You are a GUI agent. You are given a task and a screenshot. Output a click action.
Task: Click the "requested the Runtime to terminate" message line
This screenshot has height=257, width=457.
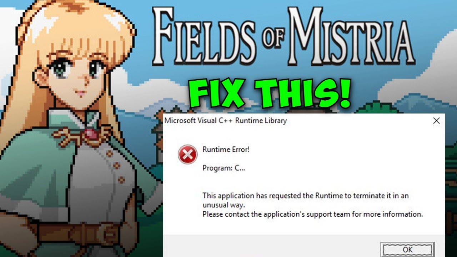(306, 196)
